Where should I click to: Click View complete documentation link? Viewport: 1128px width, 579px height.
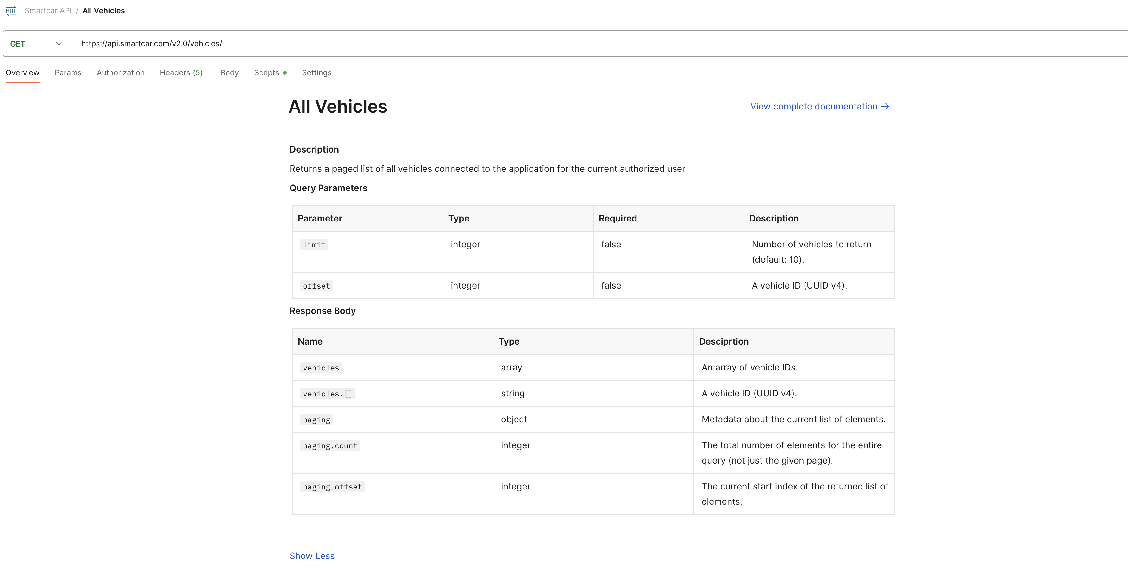tap(814, 106)
